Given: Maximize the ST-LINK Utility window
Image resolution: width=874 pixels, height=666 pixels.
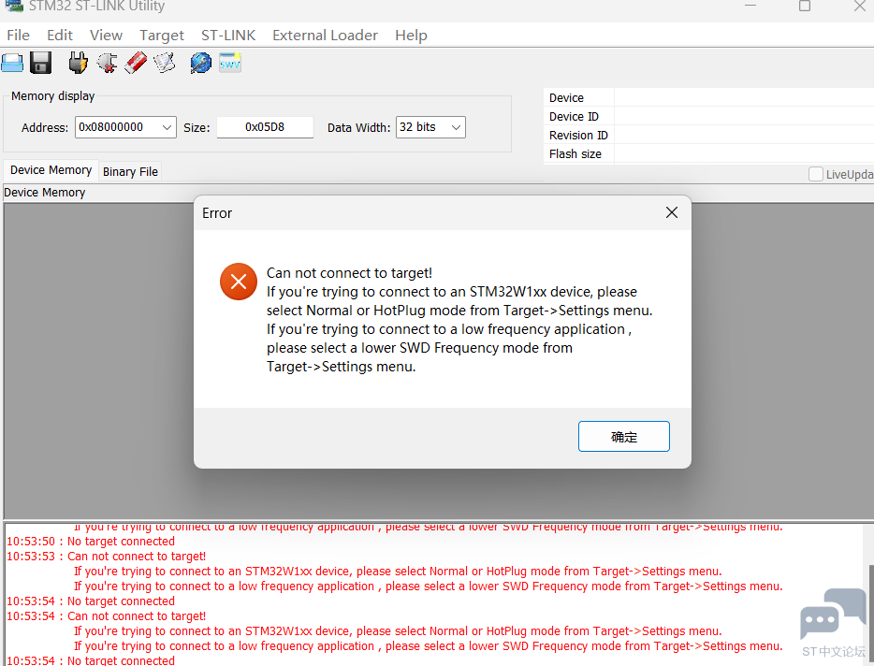Looking at the screenshot, I should (805, 6).
